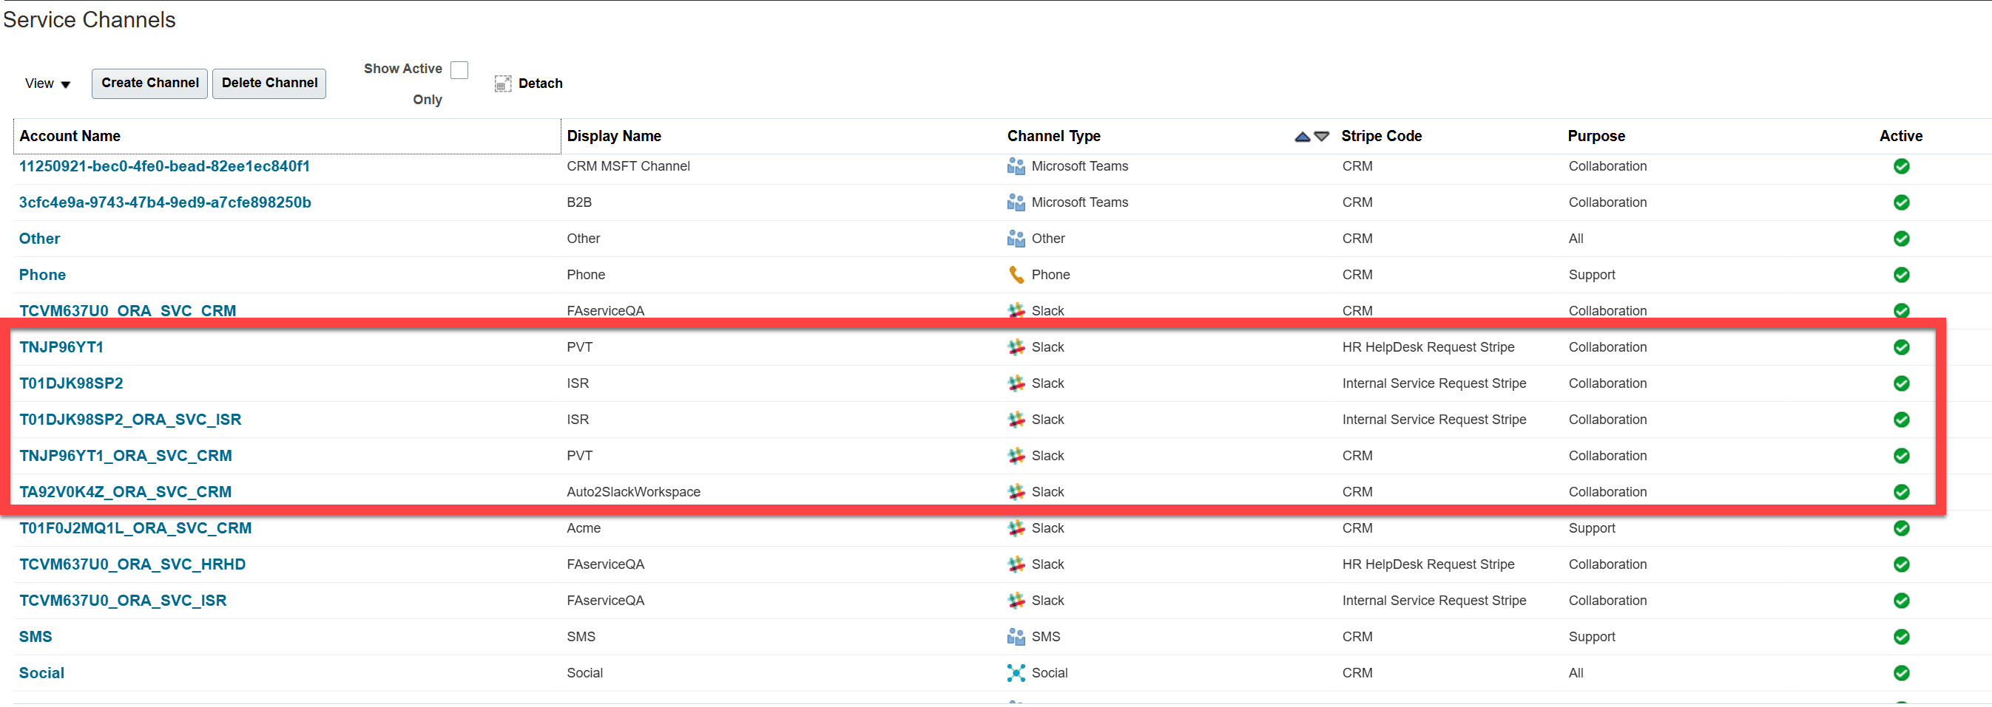
Task: Click the B2B display name cell
Action: 579,203
